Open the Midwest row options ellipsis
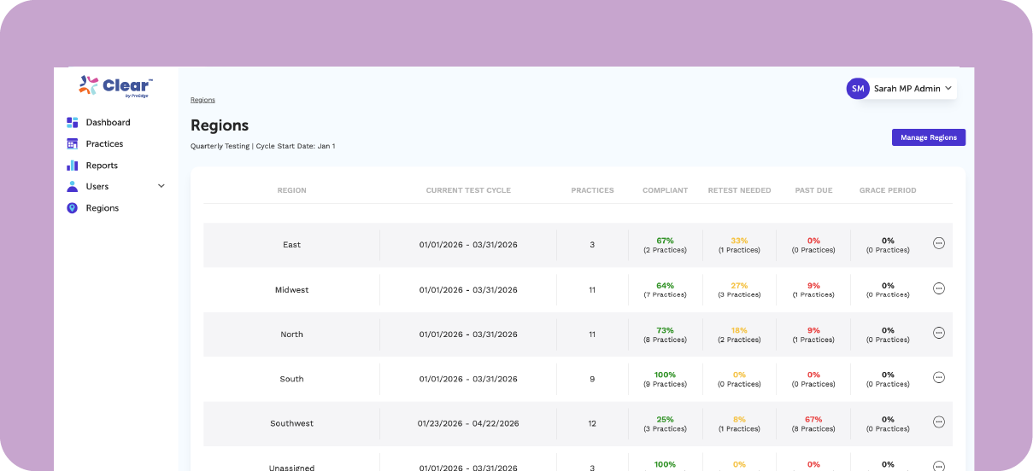 [939, 288]
